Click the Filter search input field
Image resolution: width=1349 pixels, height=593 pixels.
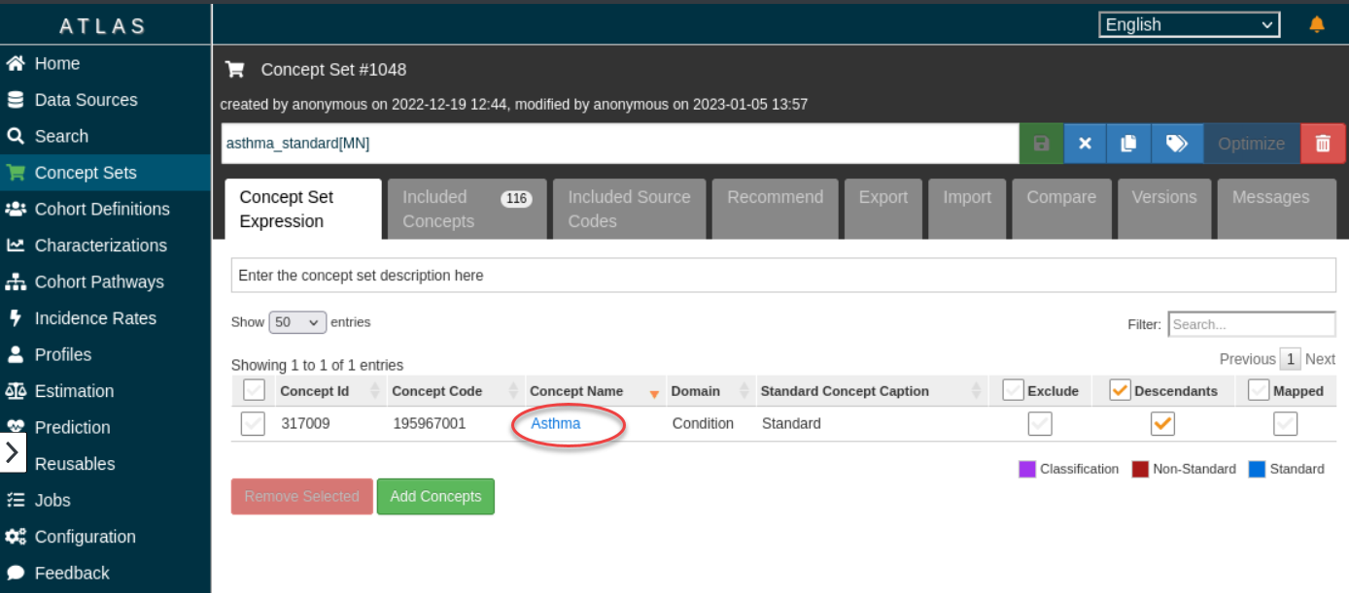[1251, 324]
